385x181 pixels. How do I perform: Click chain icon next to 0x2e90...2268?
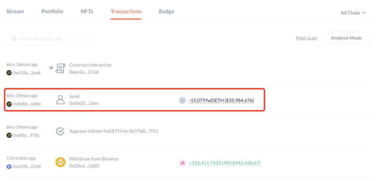tap(9, 166)
